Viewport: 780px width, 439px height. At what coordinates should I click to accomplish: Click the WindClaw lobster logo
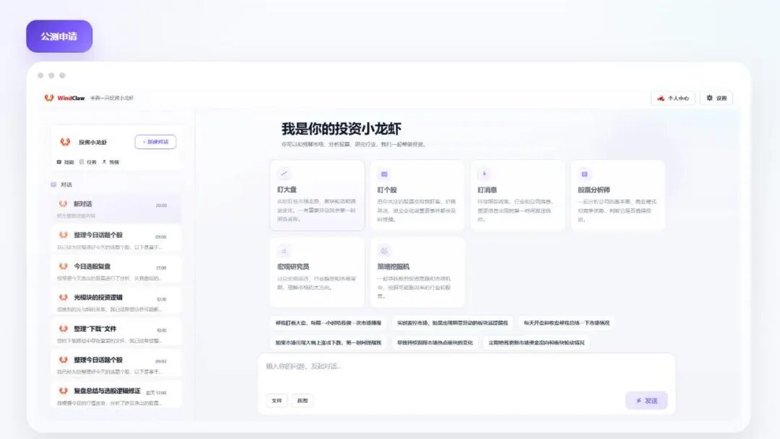(49, 98)
